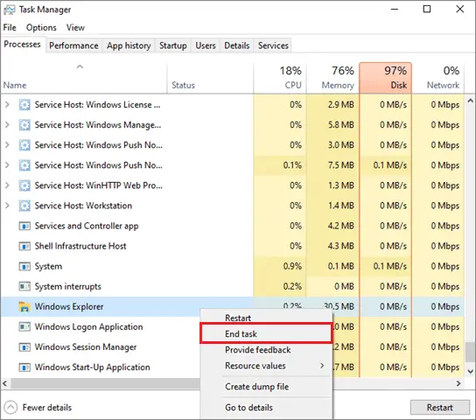Switch to the Services tab
Viewport: 476px width, 420px height.
click(273, 45)
